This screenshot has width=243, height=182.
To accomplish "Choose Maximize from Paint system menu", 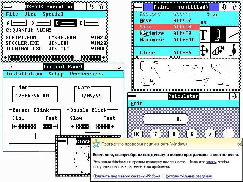I will pos(167,40).
